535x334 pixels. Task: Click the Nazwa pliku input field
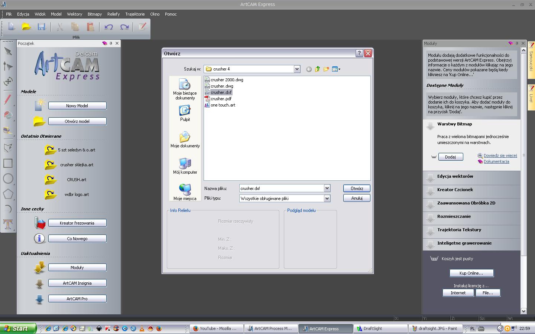(282, 189)
